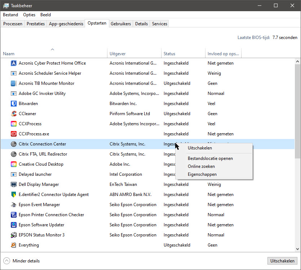
Task: Click the Epson Software Updater icon
Action: [x=14, y=225]
